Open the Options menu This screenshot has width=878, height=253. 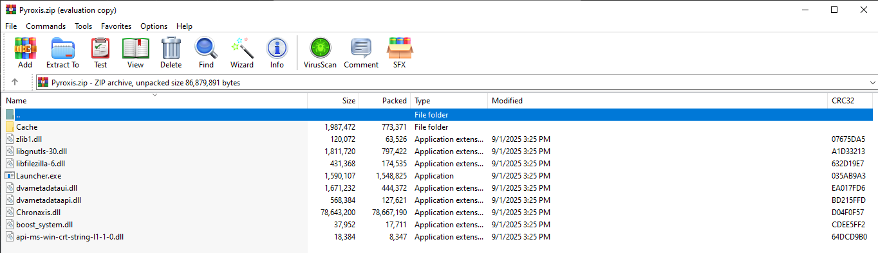(x=154, y=26)
